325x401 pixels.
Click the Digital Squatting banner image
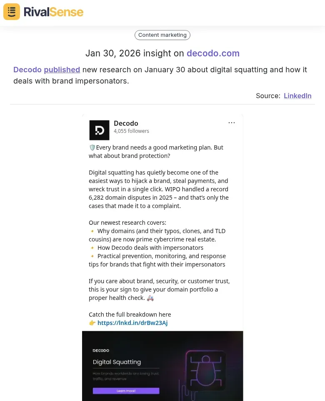coord(162,366)
